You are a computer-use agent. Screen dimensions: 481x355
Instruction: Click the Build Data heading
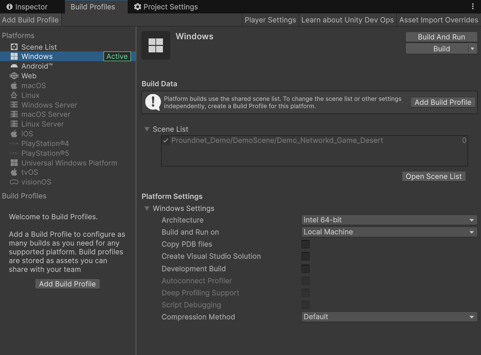160,84
